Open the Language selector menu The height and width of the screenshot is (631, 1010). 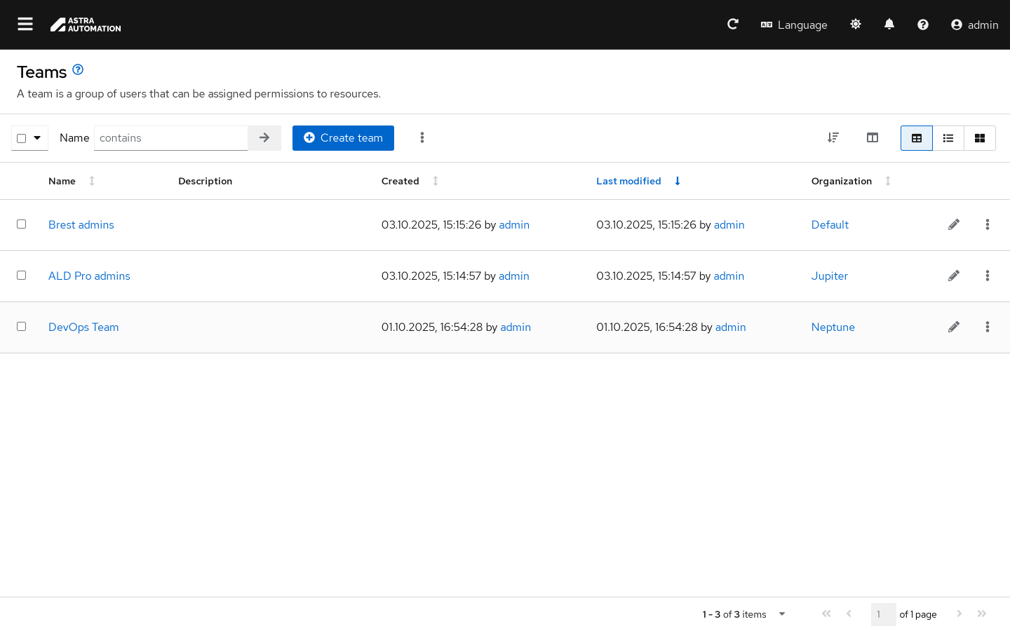(x=794, y=25)
